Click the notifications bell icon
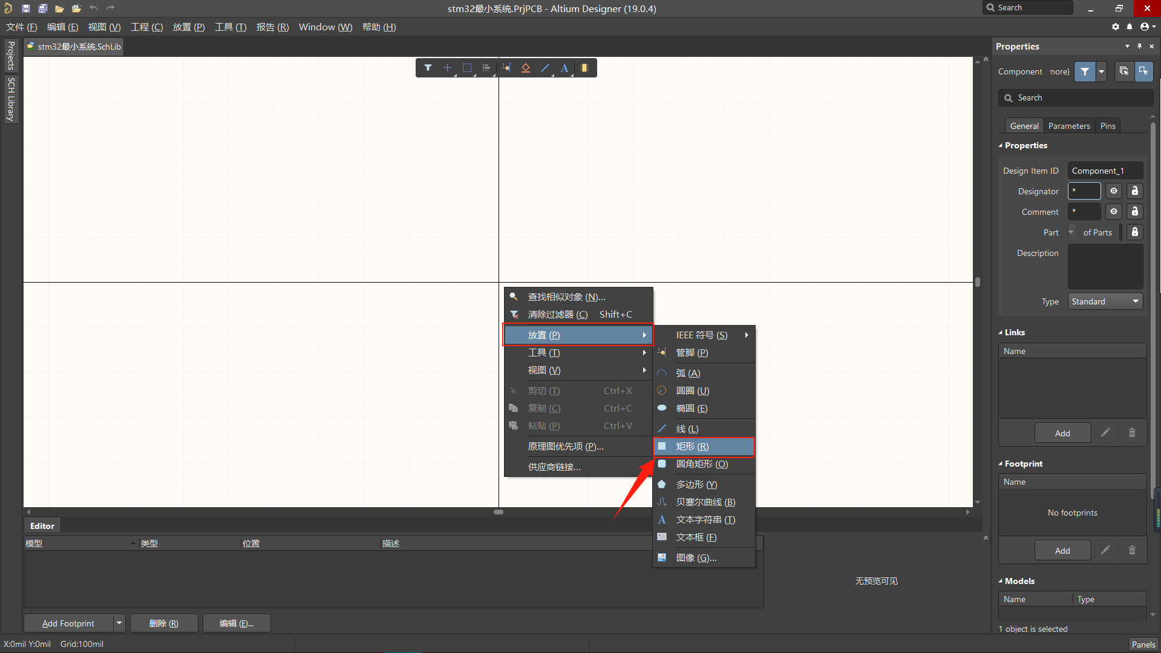This screenshot has height=653, width=1161. pos(1130,27)
